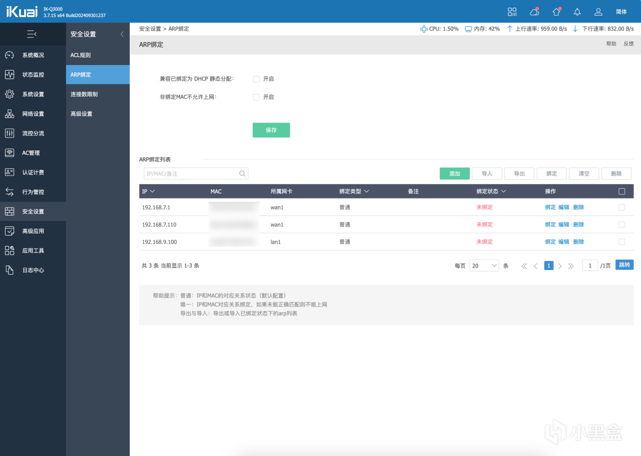Viewport: 641px width, 456px height.
Task: Click the home icon with red dot
Action: [x=556, y=11]
